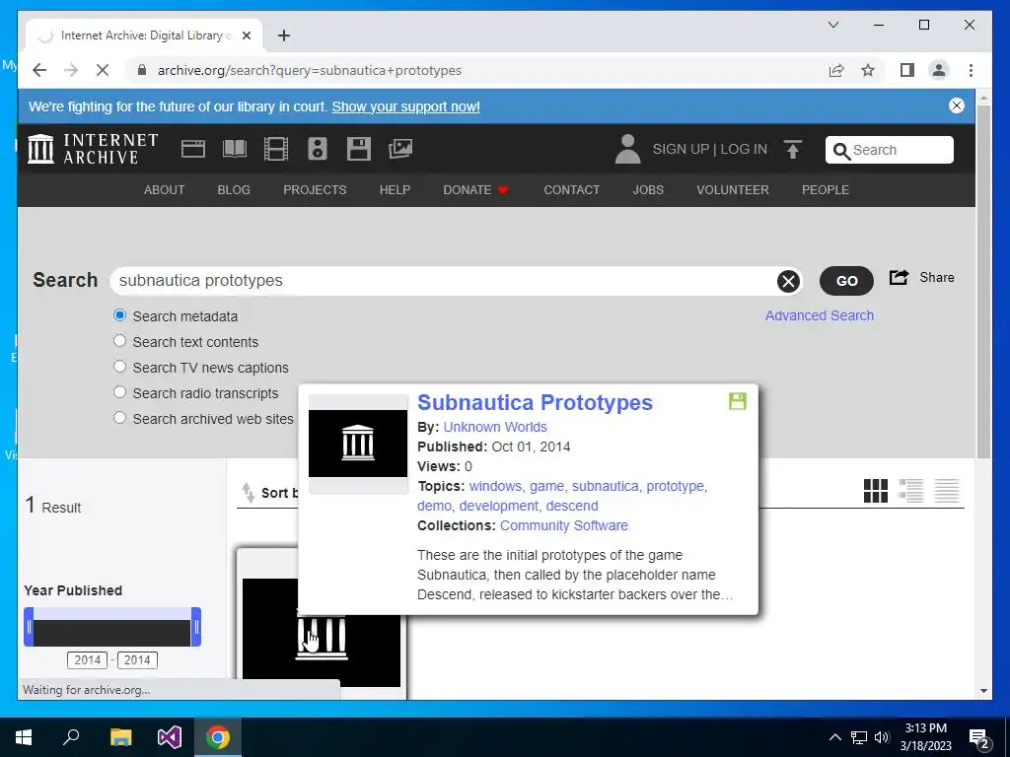Open notification center in taskbar
Image resolution: width=1010 pixels, height=757 pixels.
[978, 737]
